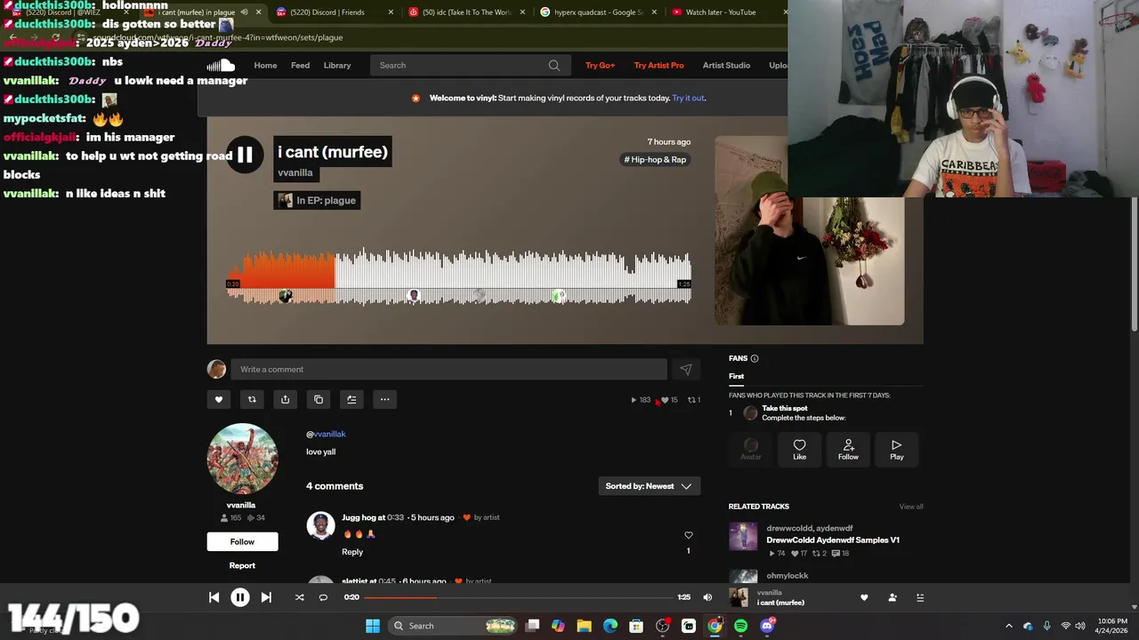The width and height of the screenshot is (1139, 640).
Task: Copy the track link with the copy icon
Action: click(x=319, y=399)
